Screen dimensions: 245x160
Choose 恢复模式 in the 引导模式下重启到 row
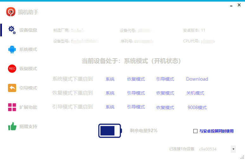(165, 108)
